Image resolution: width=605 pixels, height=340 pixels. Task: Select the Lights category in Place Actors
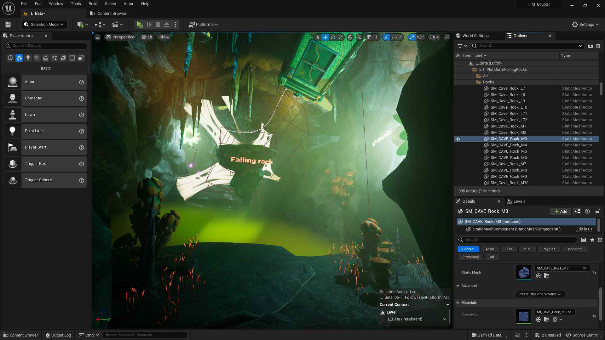(x=28, y=58)
